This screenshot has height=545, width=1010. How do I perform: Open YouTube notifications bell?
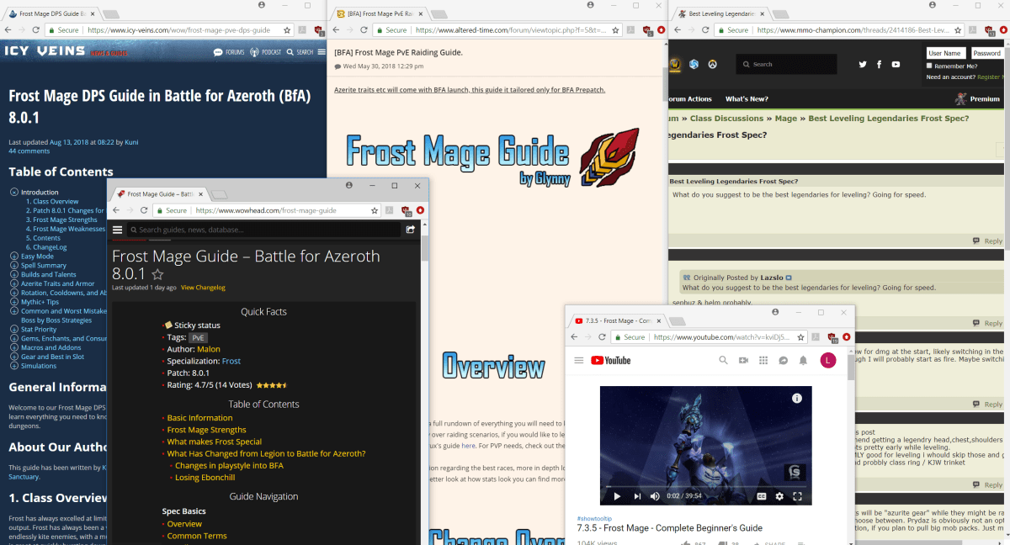coord(804,360)
